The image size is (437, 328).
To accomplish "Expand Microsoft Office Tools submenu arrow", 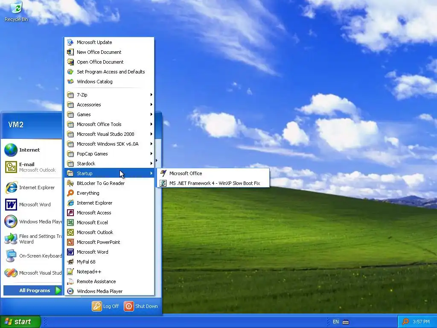I will 151,124.
